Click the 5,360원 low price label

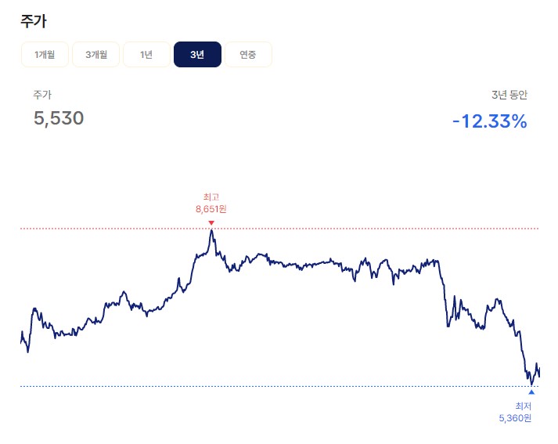tap(515, 417)
